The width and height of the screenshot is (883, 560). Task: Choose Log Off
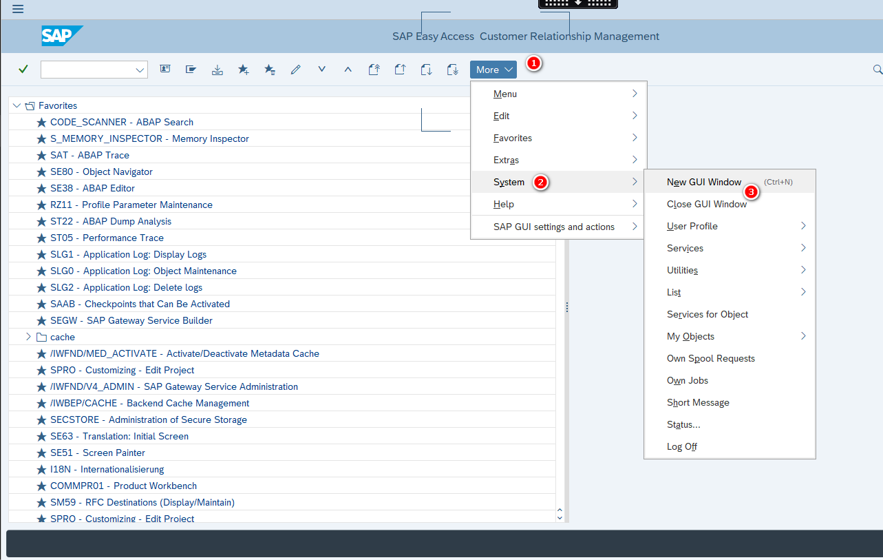pos(730,446)
